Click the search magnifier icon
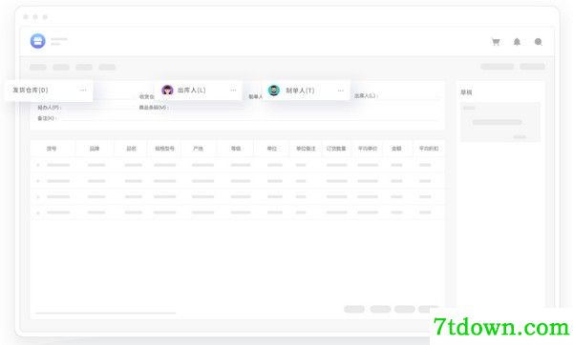Screen dimensions: 573x345 pos(539,42)
